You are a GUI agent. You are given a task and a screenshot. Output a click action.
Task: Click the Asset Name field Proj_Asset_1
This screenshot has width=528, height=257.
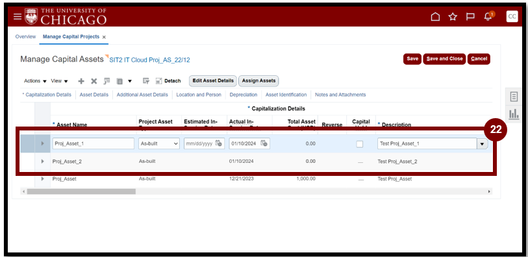(94, 143)
